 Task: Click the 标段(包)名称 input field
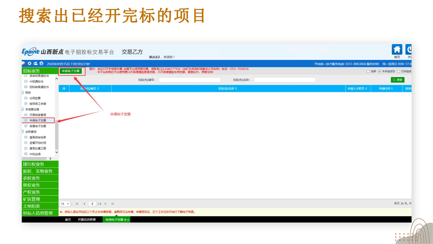284,80
